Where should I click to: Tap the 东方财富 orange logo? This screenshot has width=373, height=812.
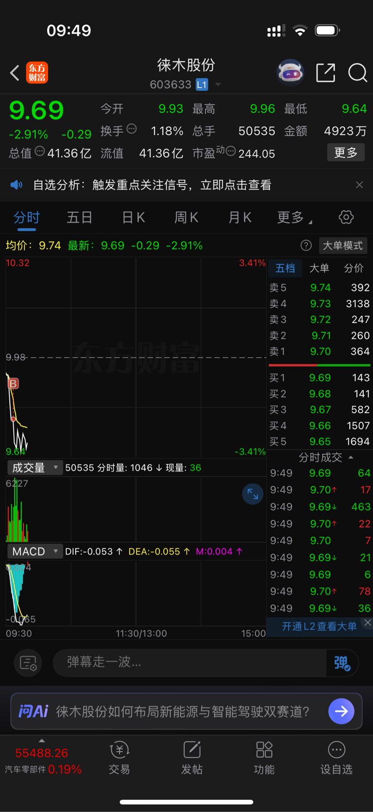click(37, 73)
